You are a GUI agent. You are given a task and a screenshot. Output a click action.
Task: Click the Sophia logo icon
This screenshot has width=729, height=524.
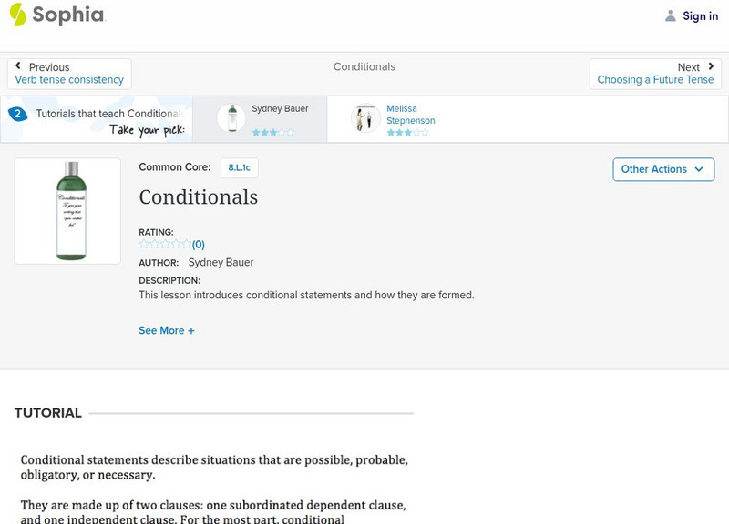(x=18, y=15)
